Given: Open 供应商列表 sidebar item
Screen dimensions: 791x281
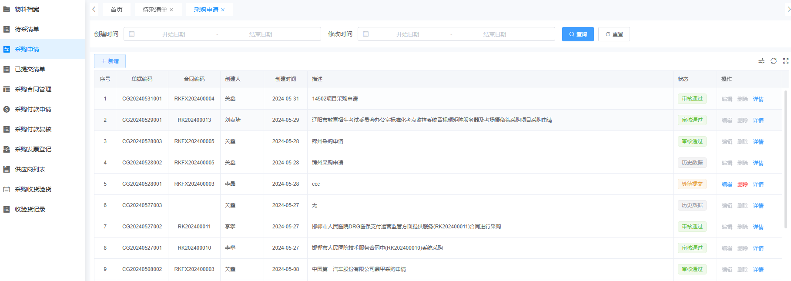Looking at the screenshot, I should tap(30, 169).
